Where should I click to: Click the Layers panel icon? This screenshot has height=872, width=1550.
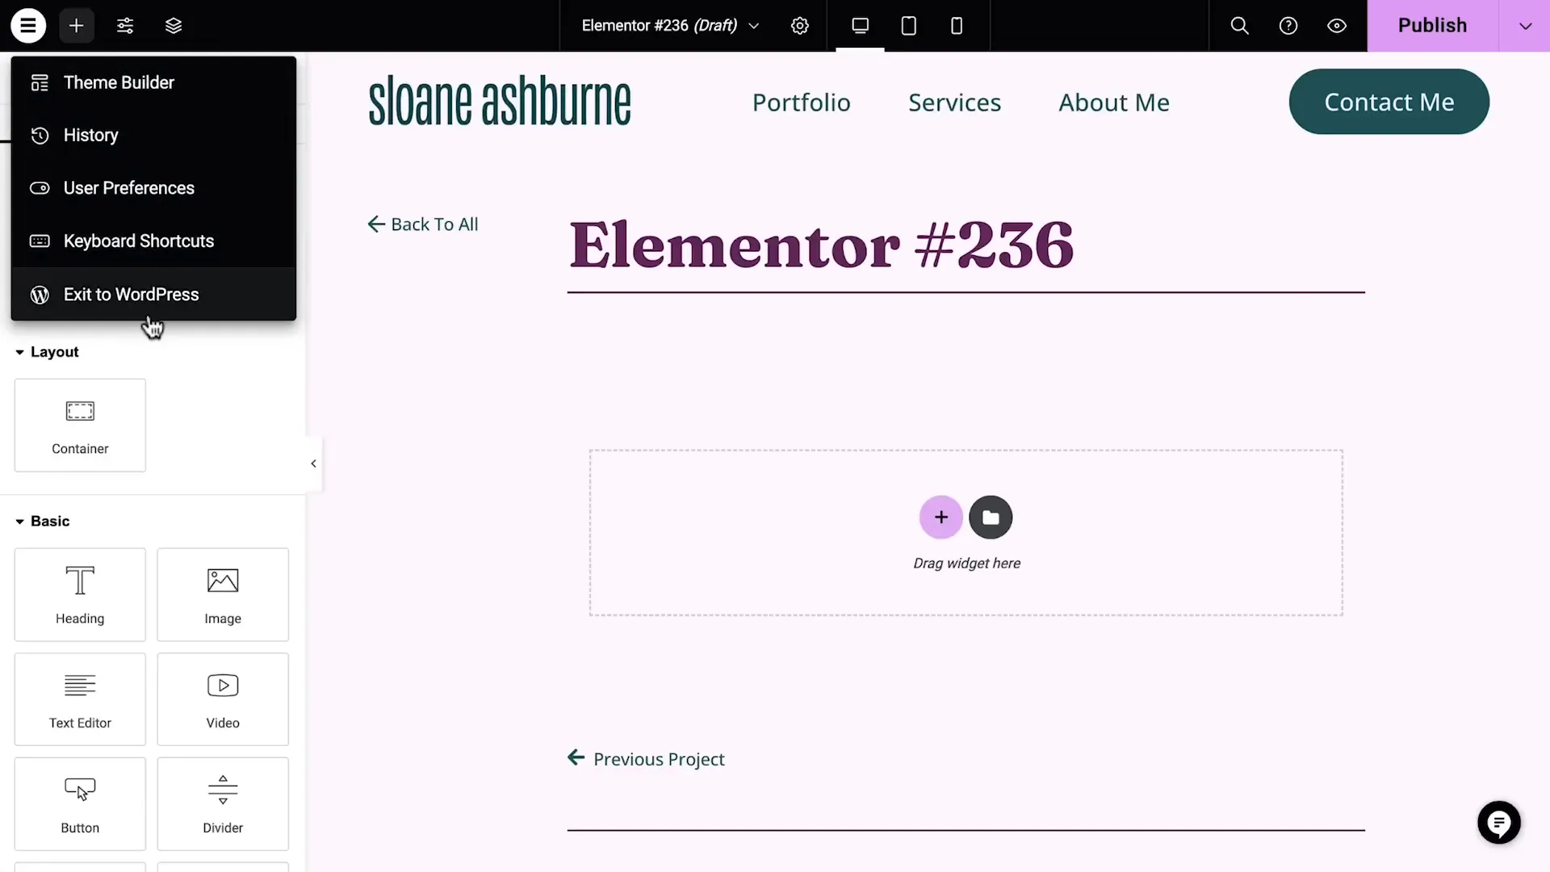(x=174, y=26)
